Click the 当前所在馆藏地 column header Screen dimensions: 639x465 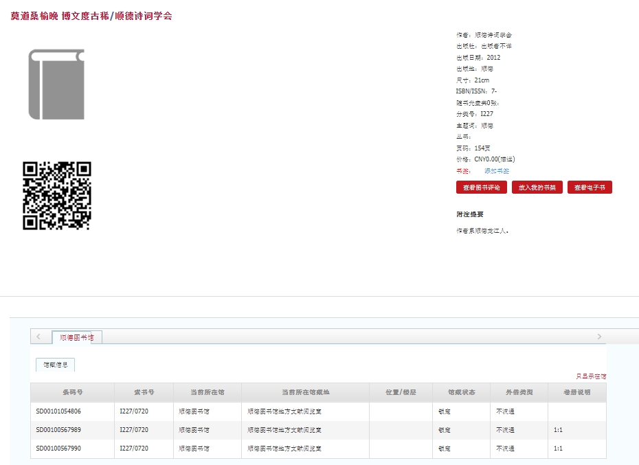point(306,392)
